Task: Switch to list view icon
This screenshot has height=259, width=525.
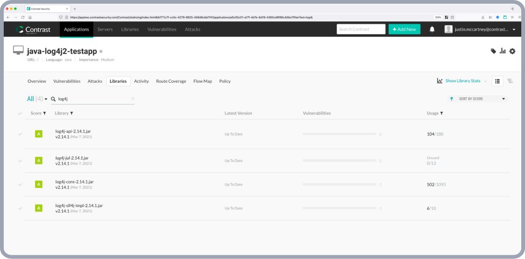Action: 497,81
